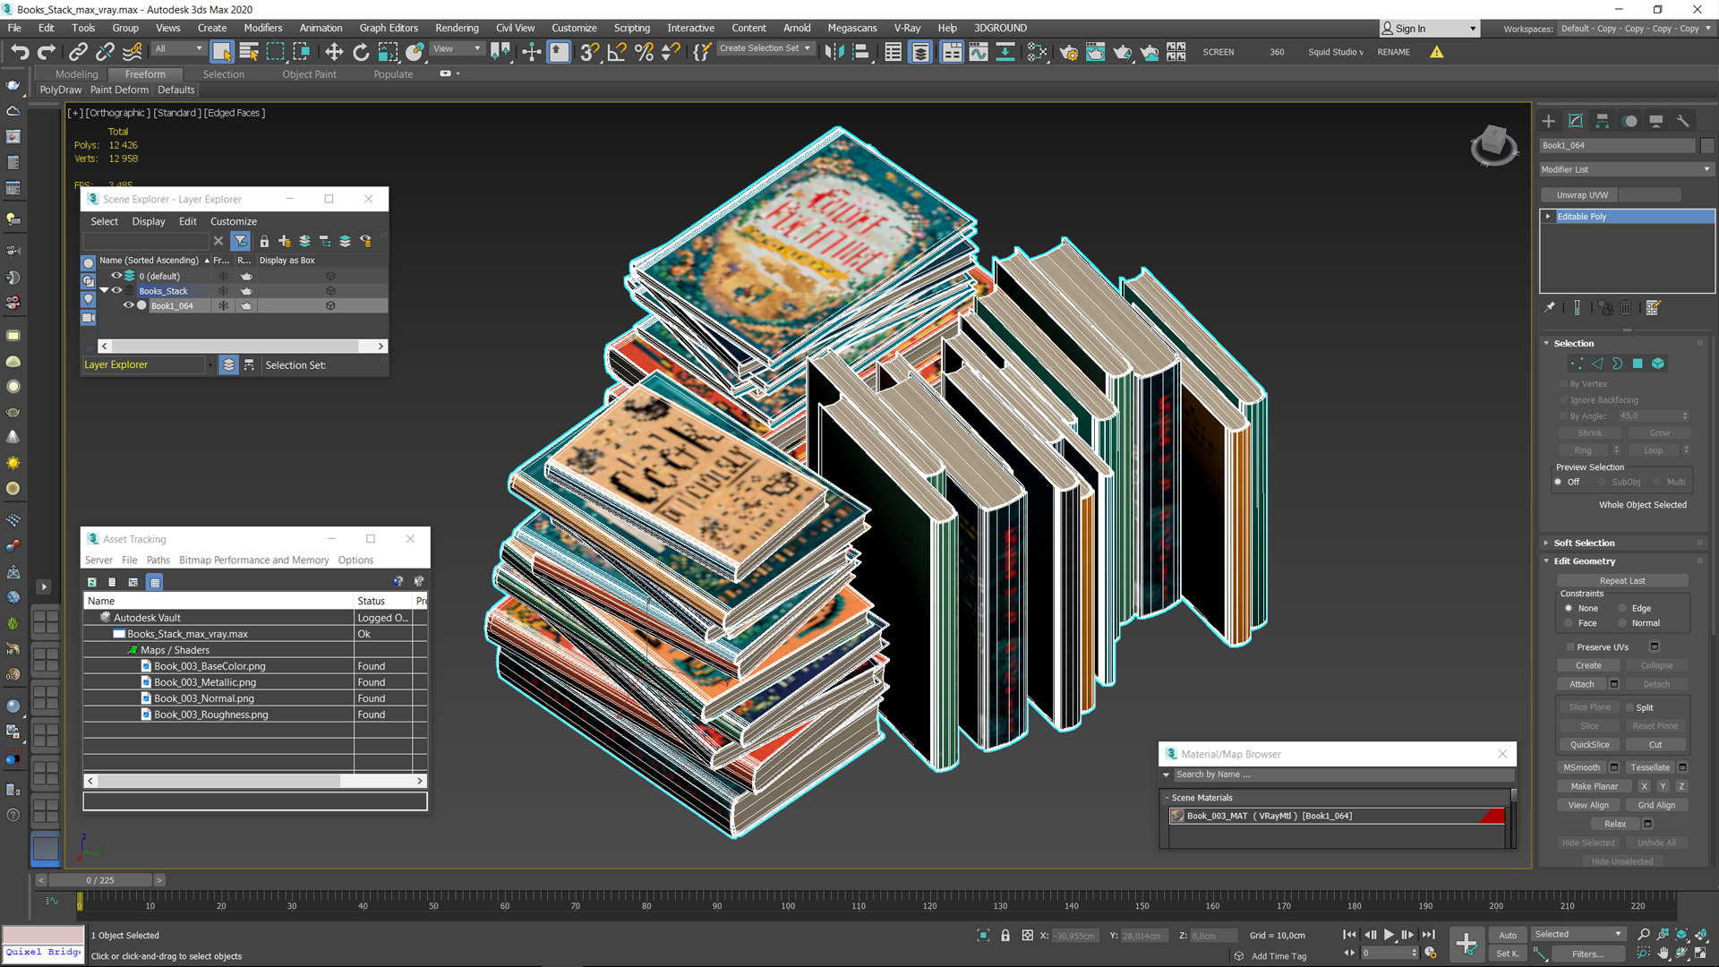This screenshot has height=967, width=1719.
Task: Activate Select and Rotate tool
Action: (x=361, y=52)
